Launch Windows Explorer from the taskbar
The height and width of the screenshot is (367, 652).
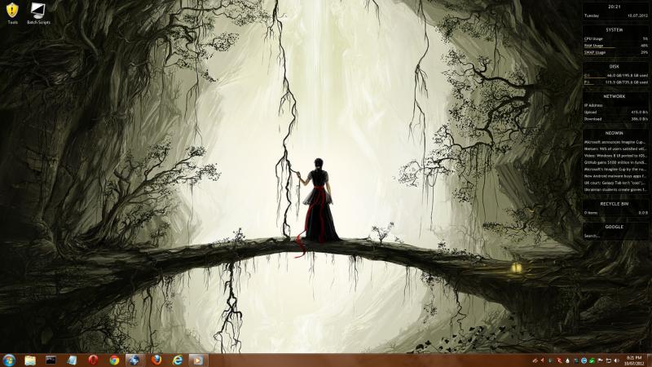pyautogui.click(x=30, y=360)
